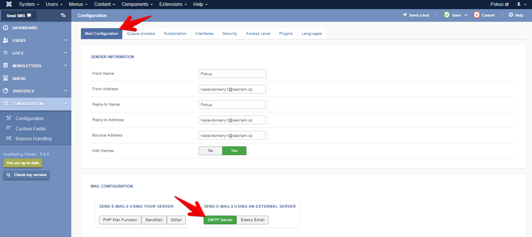Open Help from the toolbar
Viewport: 532px width, 237px height.
coord(516,16)
